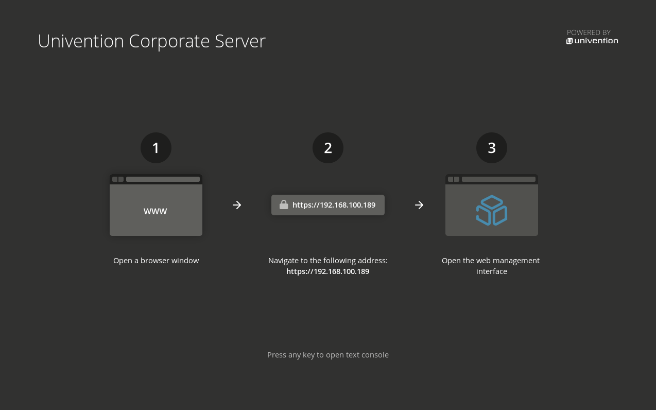Click 'Press any key to open text console'

[328, 355]
